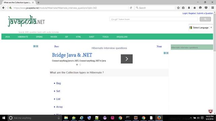Click the McAfee shield icon
This screenshot has height=121, width=216.
click(210, 111)
